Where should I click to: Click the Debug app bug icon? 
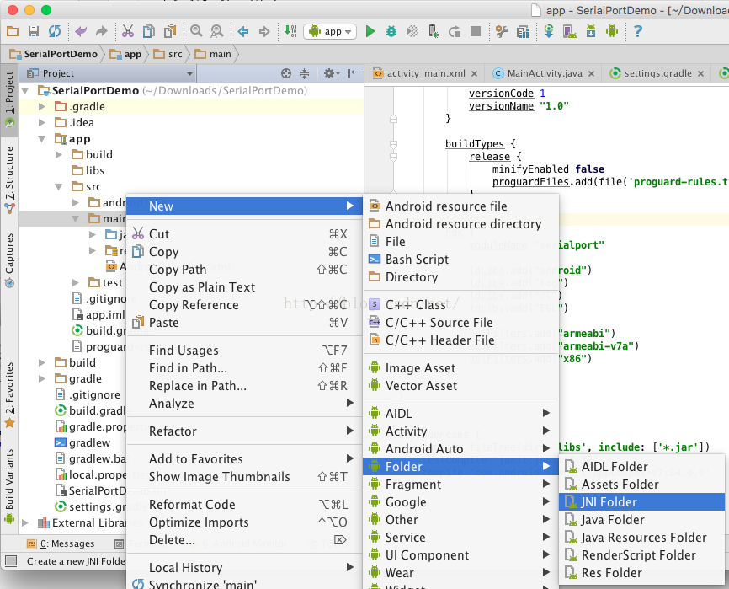pyautogui.click(x=391, y=31)
